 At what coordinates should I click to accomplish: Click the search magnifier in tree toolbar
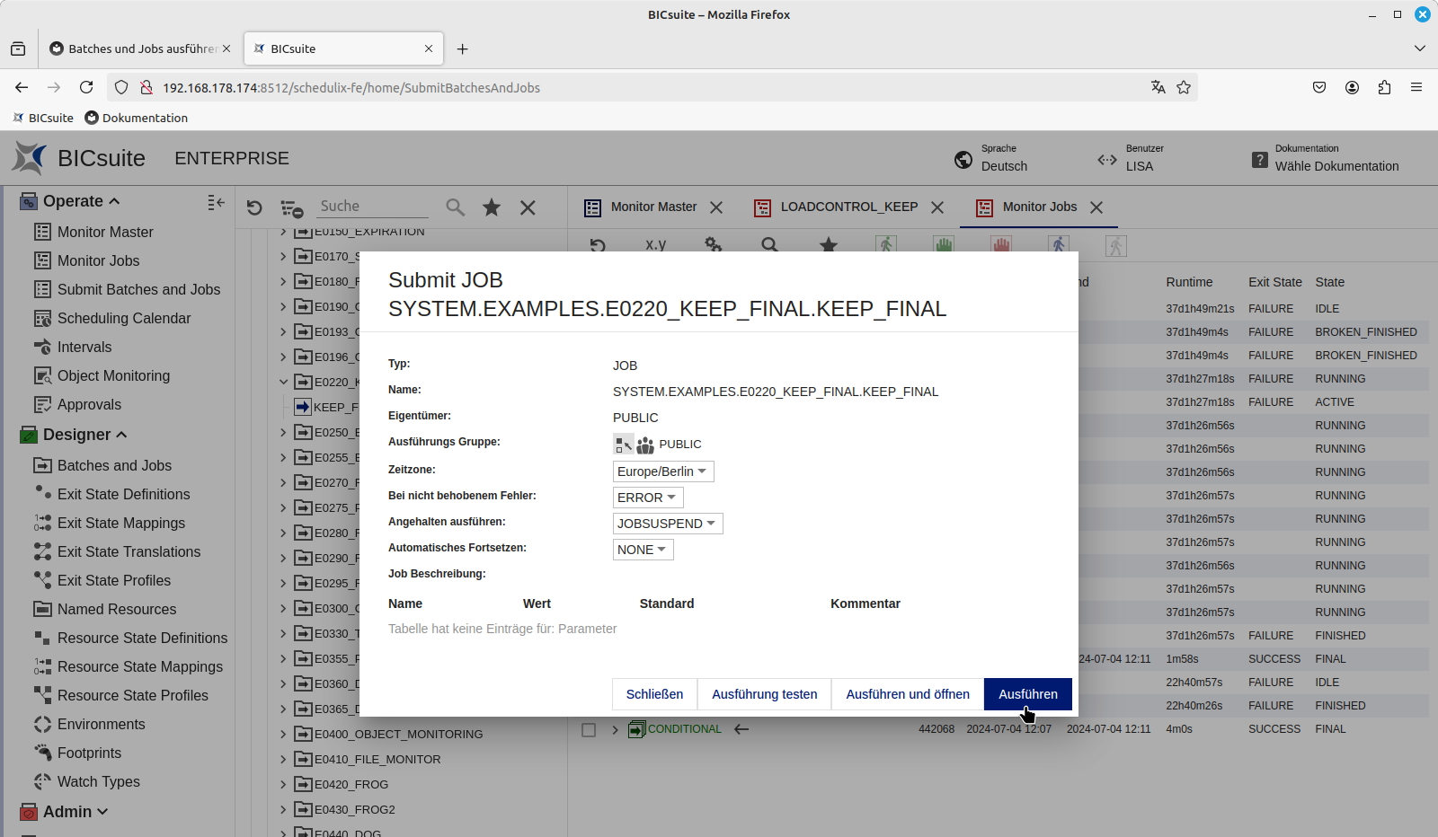click(456, 207)
